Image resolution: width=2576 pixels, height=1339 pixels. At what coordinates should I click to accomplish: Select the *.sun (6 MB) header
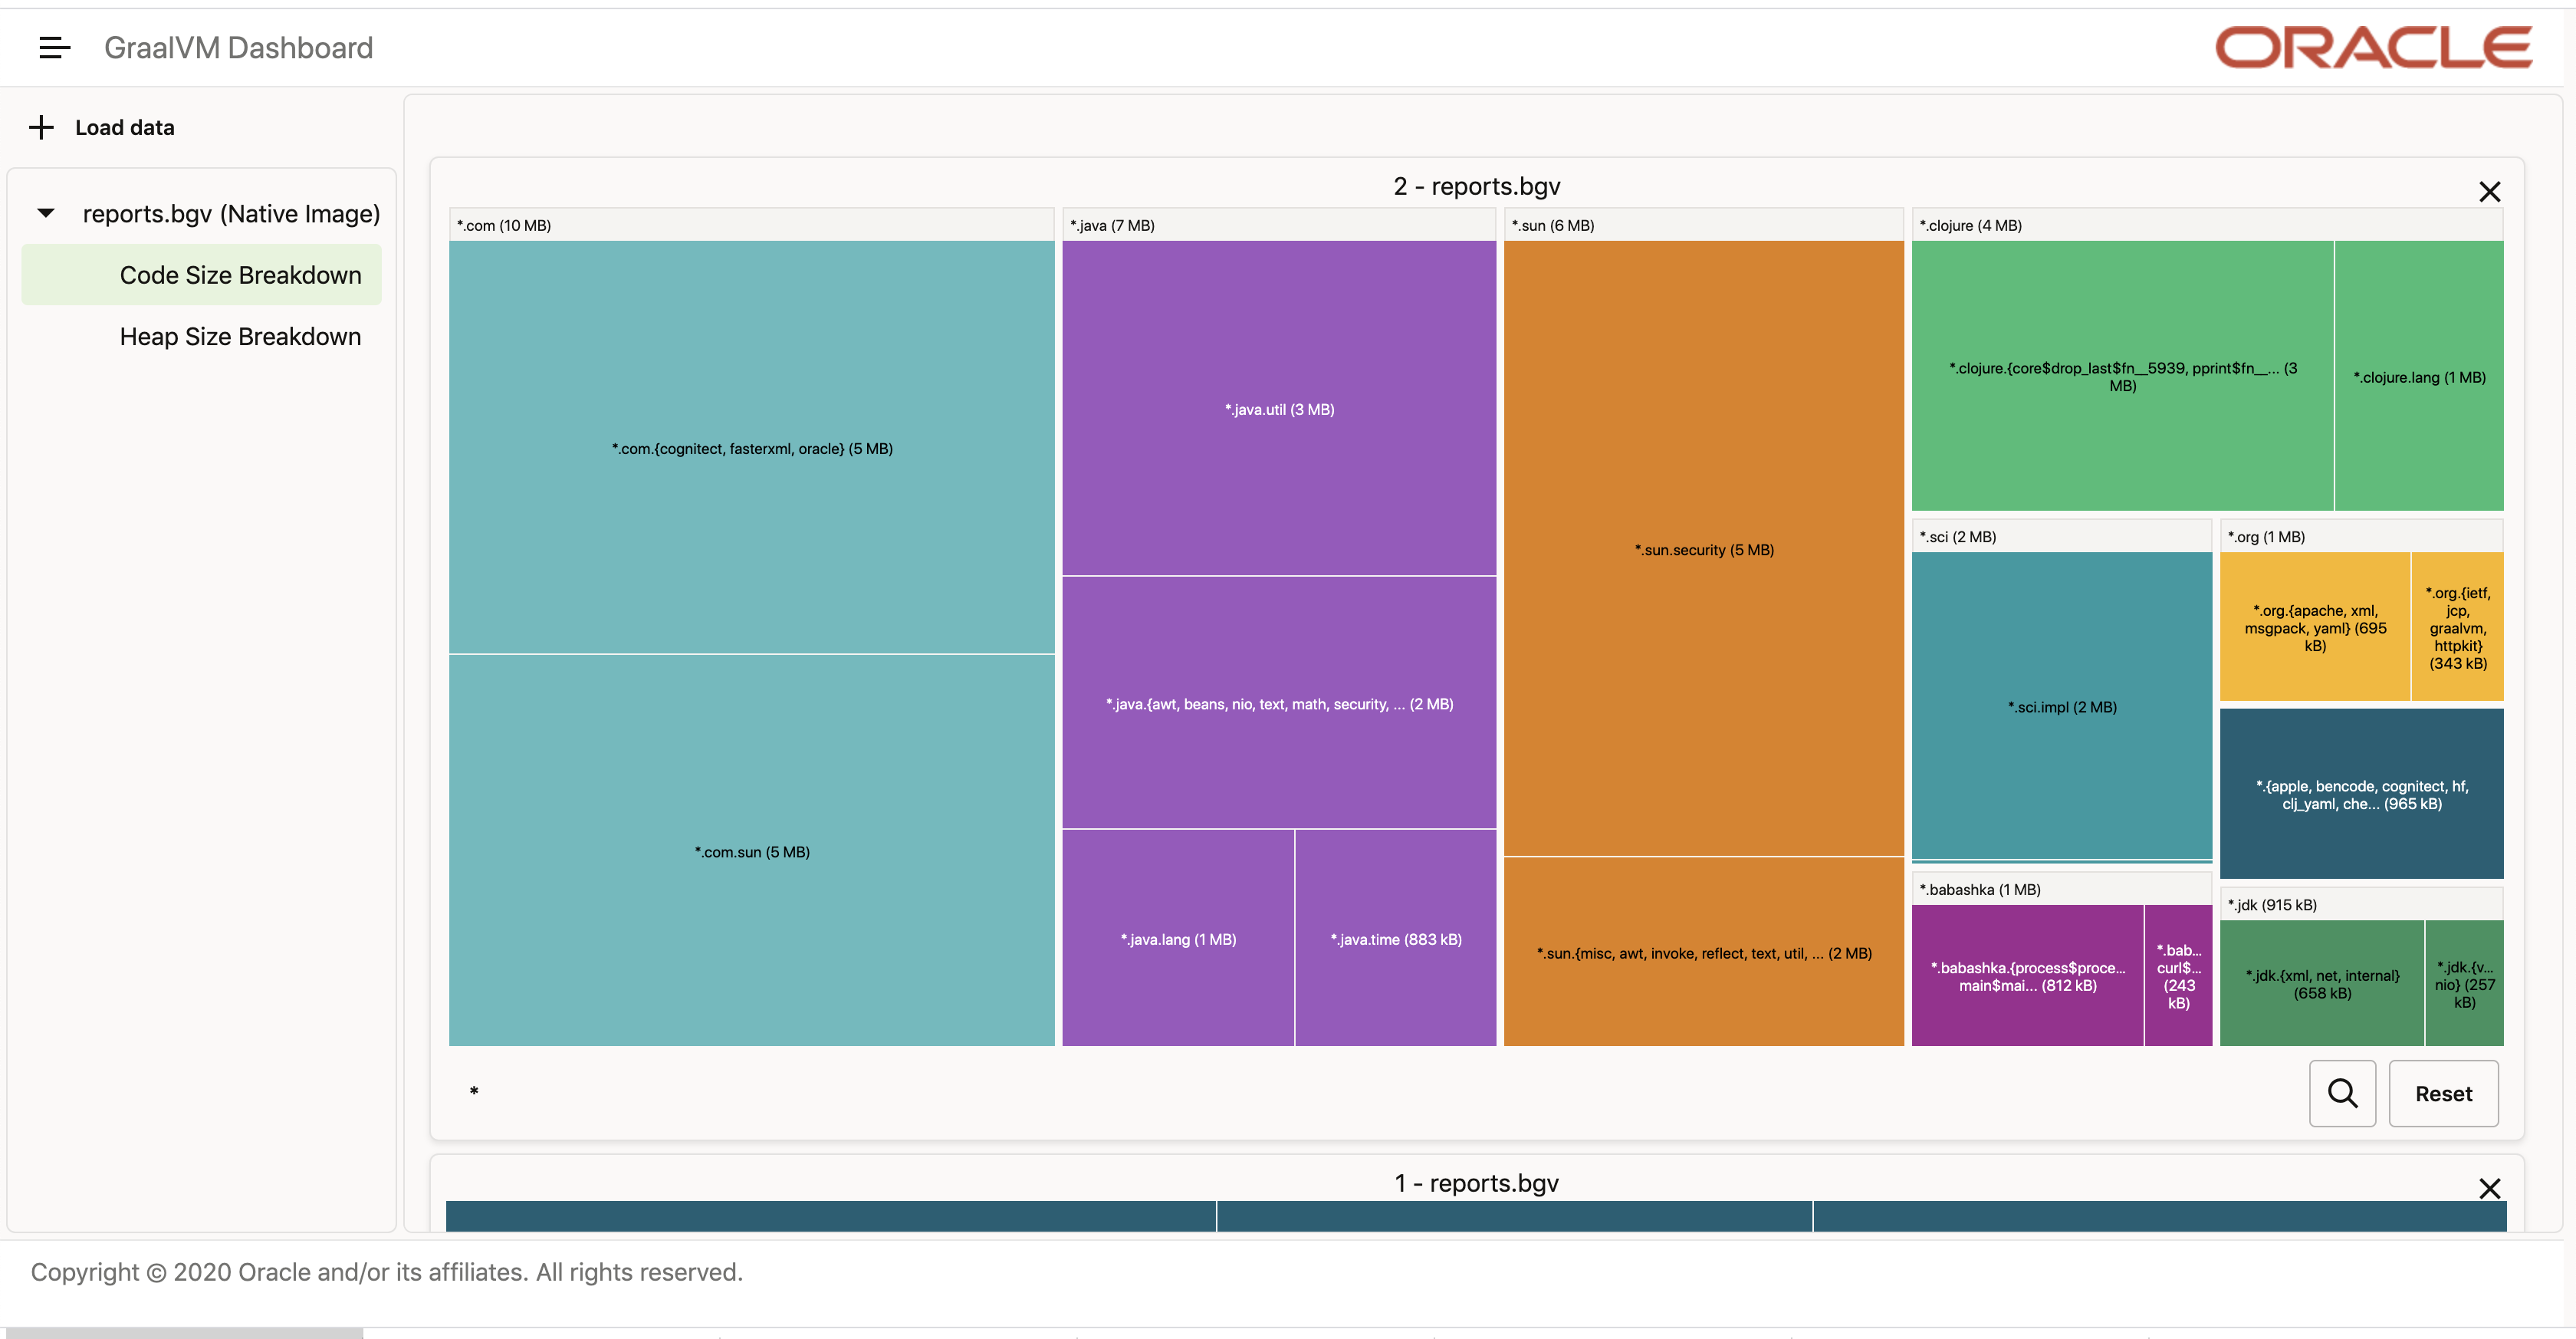click(1703, 225)
